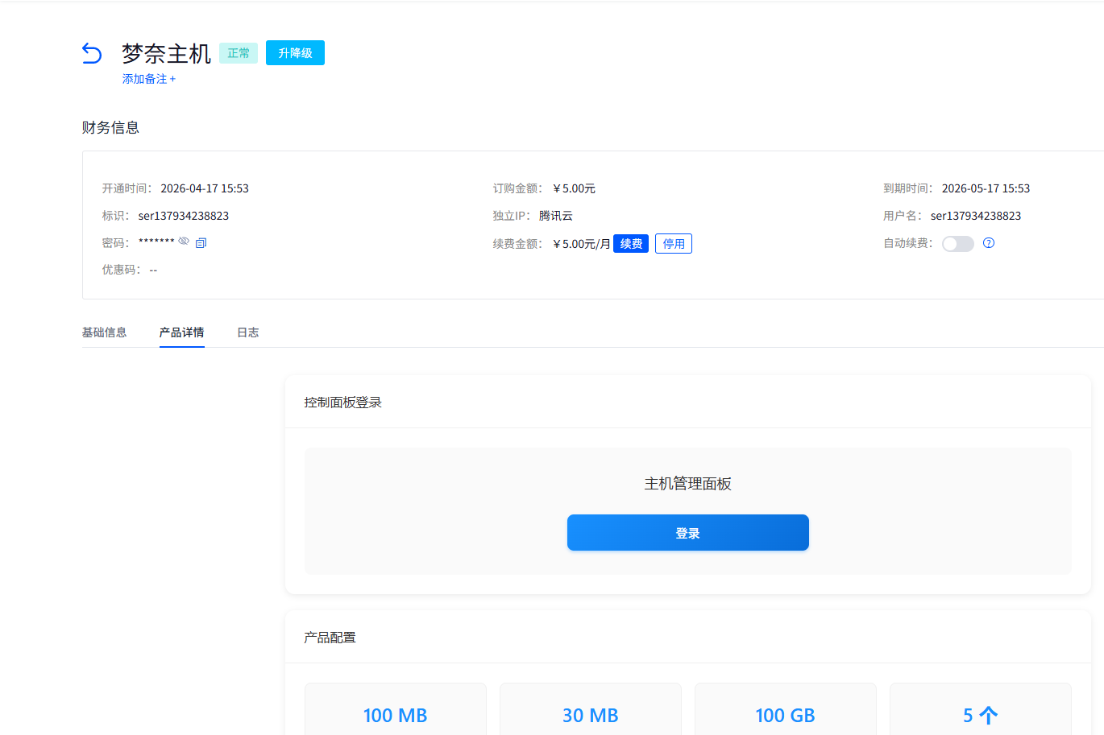Select the 100 MB configuration card
This screenshot has width=1104, height=735.
tap(395, 715)
